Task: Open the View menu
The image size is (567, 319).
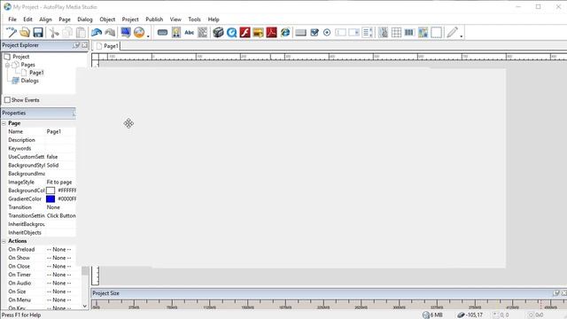Action: tap(175, 19)
